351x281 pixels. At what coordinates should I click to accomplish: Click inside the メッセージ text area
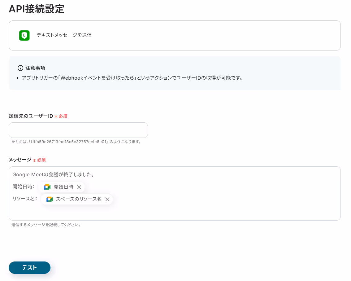click(x=175, y=193)
